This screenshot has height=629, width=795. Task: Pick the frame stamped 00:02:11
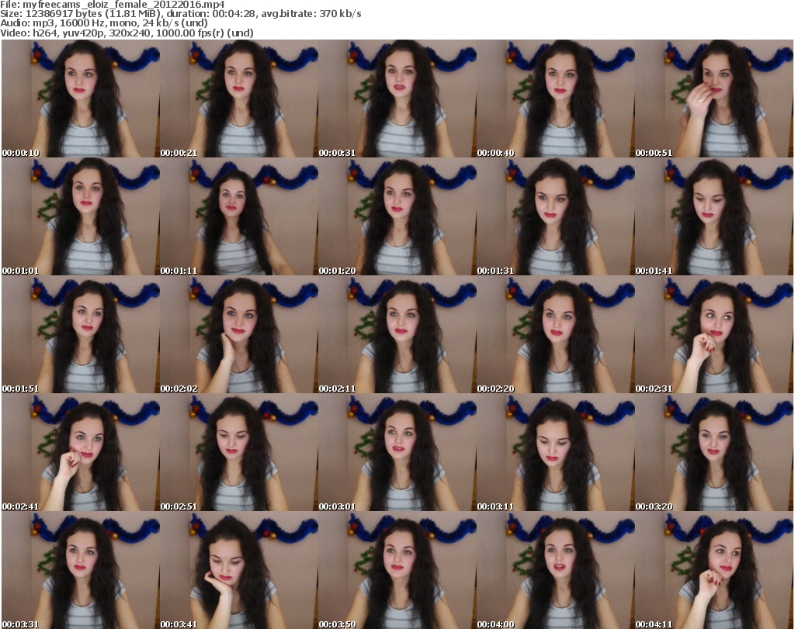click(x=397, y=335)
